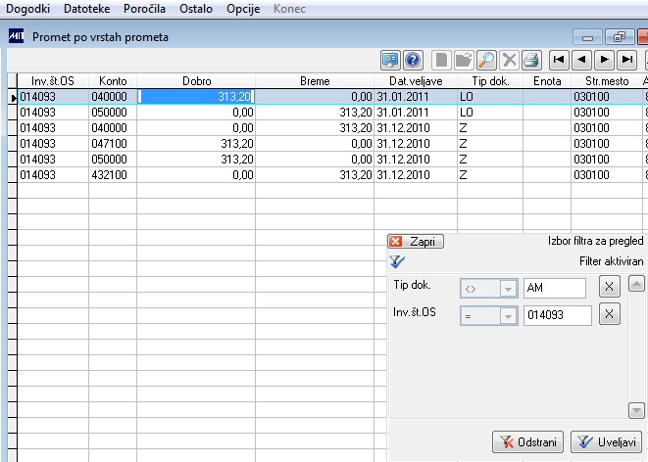
Task: Click the blue help question mark icon
Action: 413,61
